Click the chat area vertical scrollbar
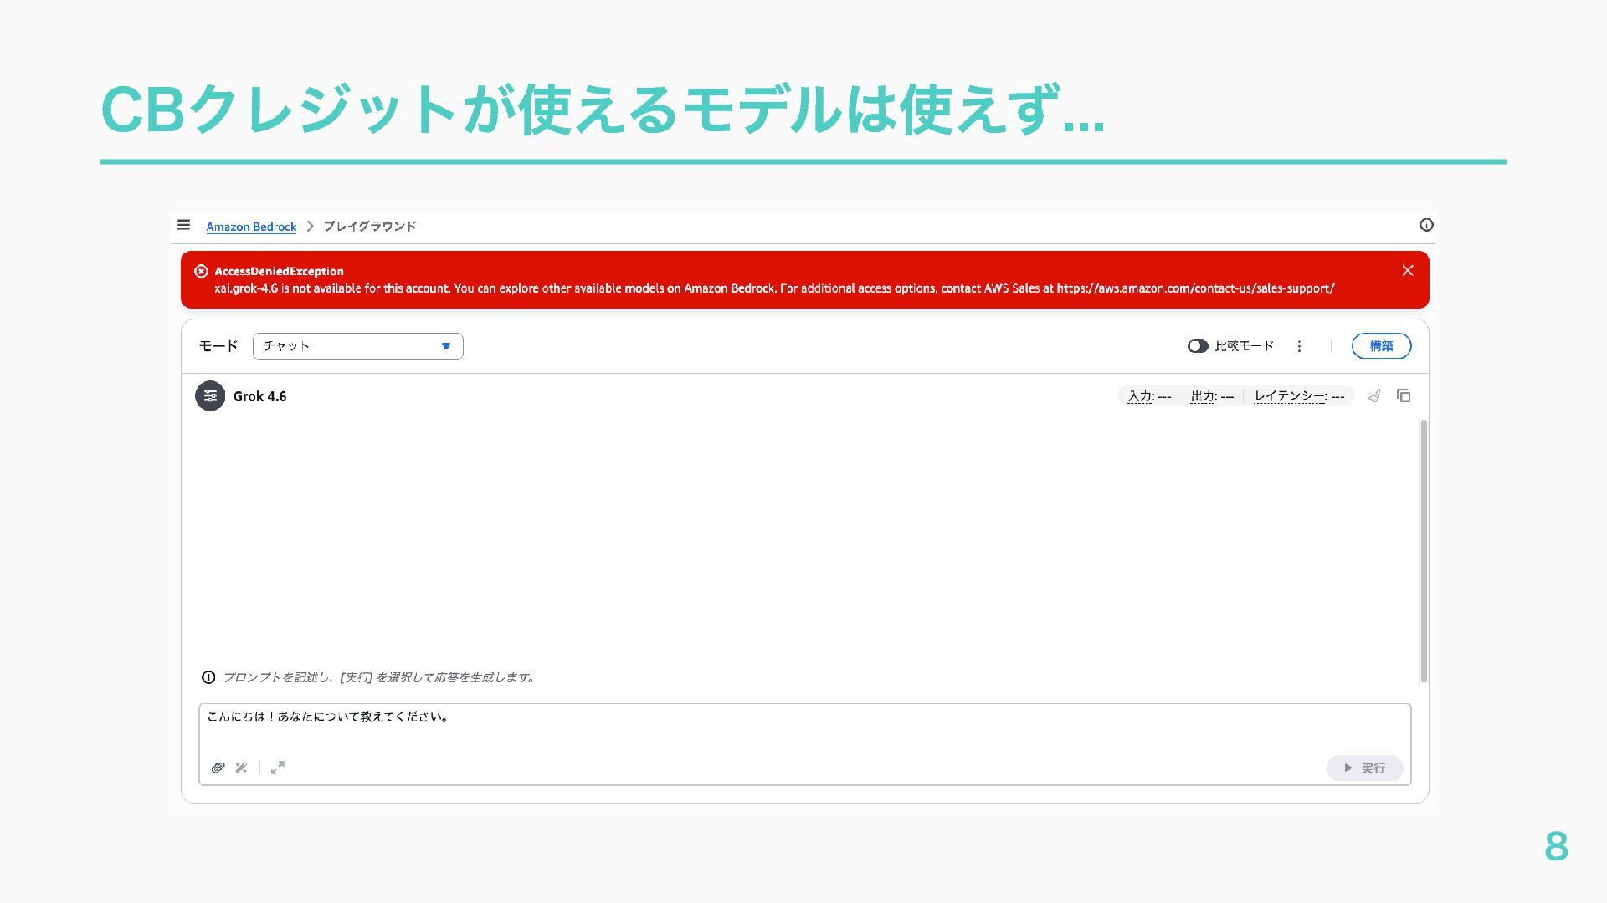1607x903 pixels. tap(1424, 552)
